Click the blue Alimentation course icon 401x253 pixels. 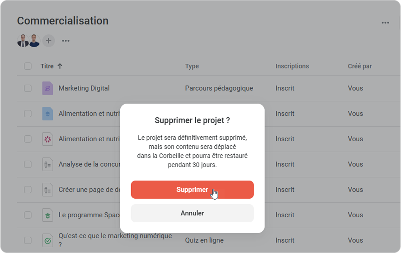tap(47, 114)
